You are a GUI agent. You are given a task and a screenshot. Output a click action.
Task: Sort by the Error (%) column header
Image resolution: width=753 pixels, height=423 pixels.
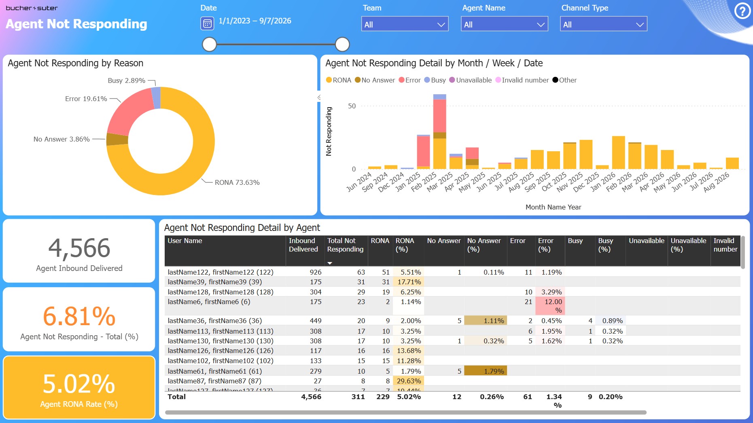(x=550, y=251)
